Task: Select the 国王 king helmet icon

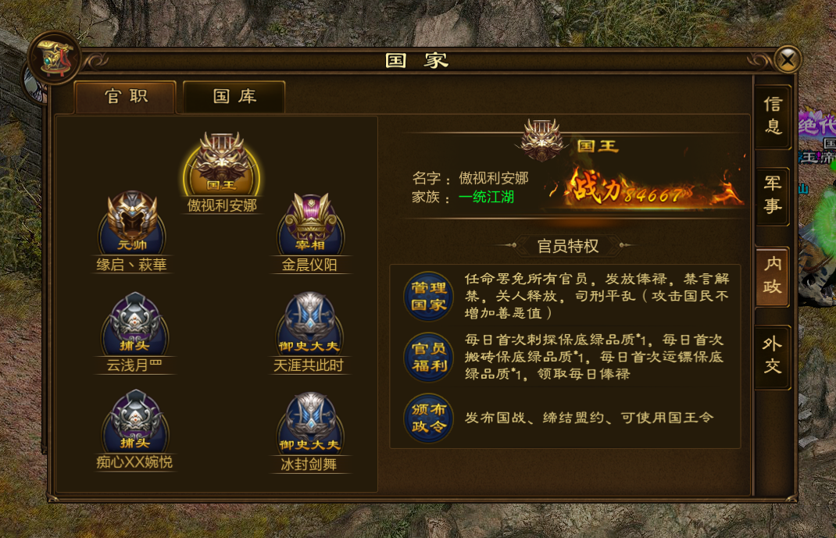Action: pyautogui.click(x=222, y=164)
